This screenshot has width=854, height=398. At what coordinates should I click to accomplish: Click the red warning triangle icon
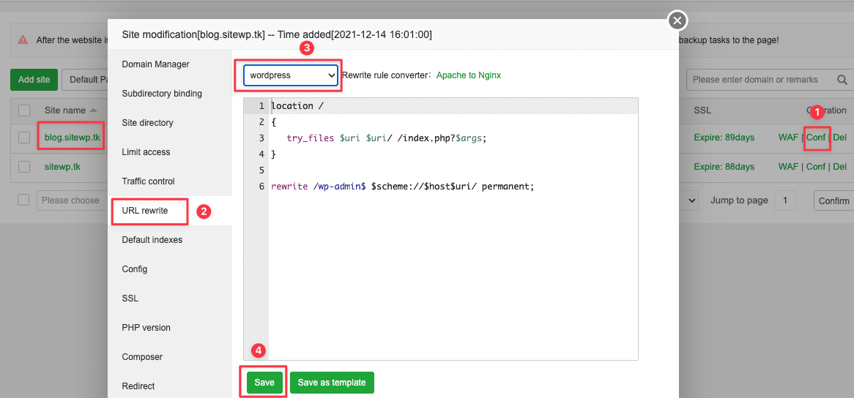[22, 40]
